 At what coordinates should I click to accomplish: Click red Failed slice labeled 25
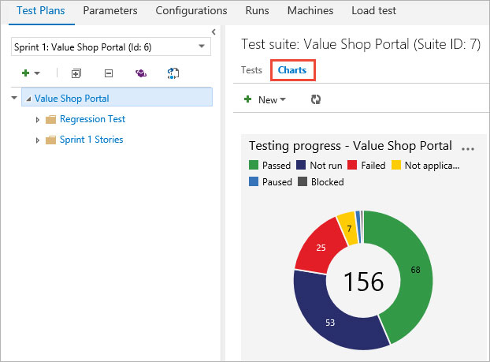pos(321,248)
